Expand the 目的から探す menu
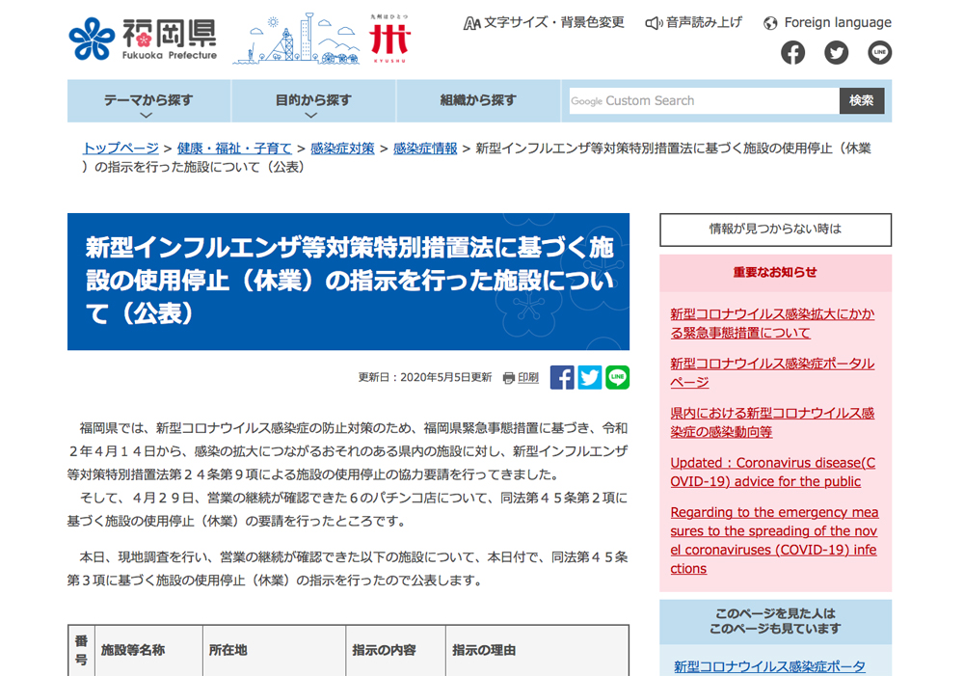The width and height of the screenshot is (964, 676). (312, 101)
